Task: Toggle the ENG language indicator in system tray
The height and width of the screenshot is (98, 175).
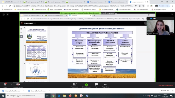Action: pos(159,96)
